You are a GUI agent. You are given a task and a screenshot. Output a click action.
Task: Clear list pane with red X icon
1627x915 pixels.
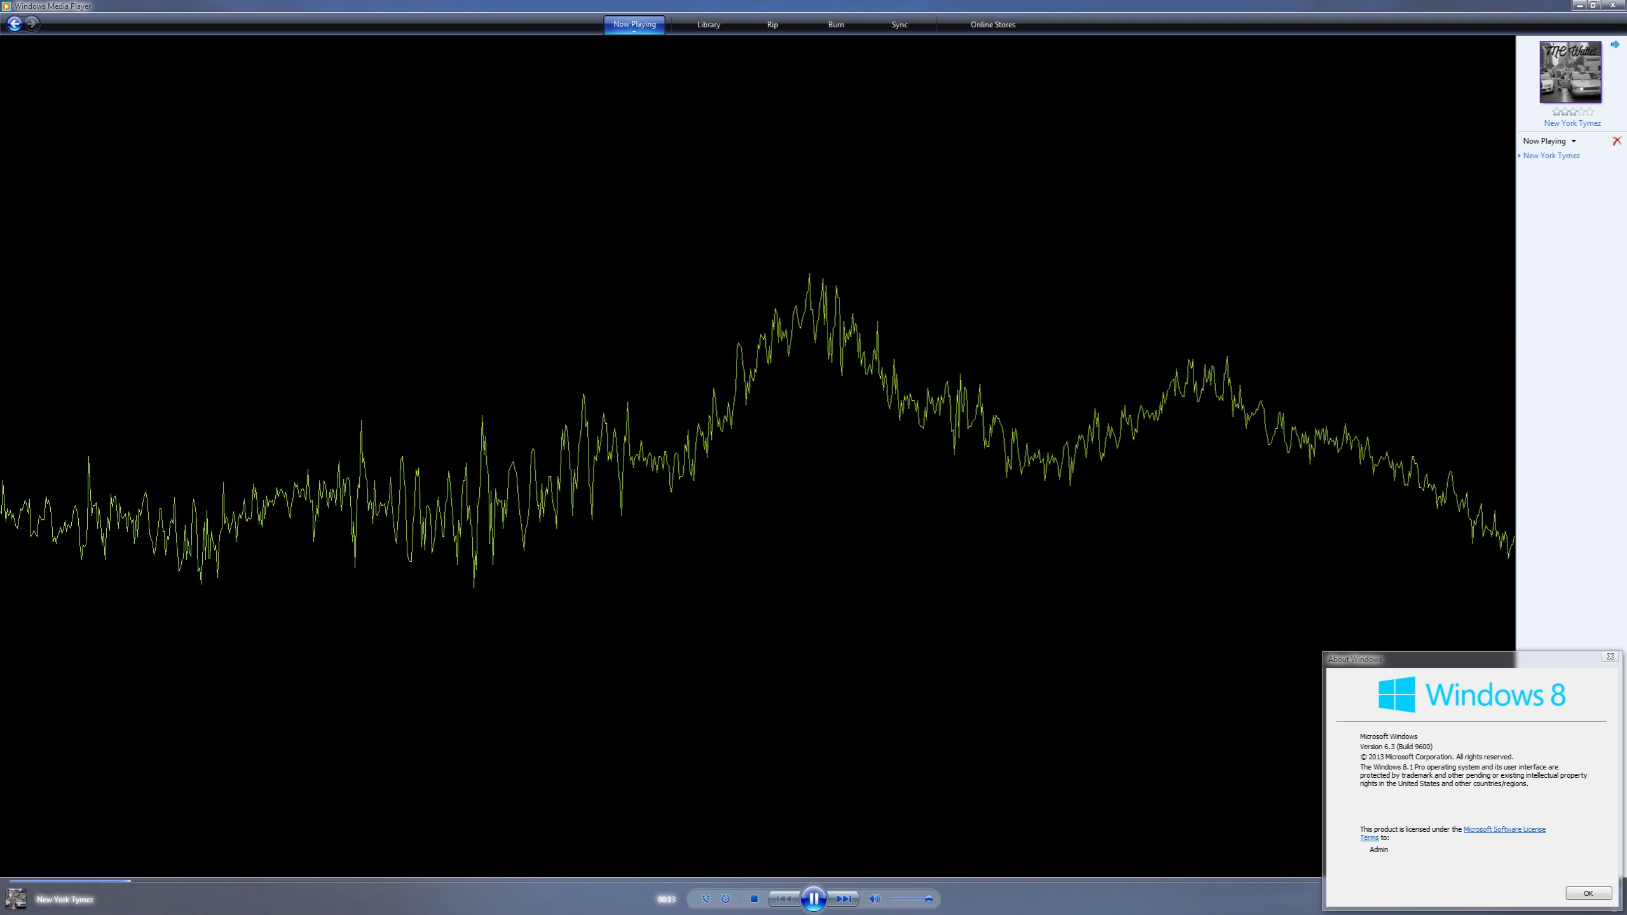click(1617, 141)
